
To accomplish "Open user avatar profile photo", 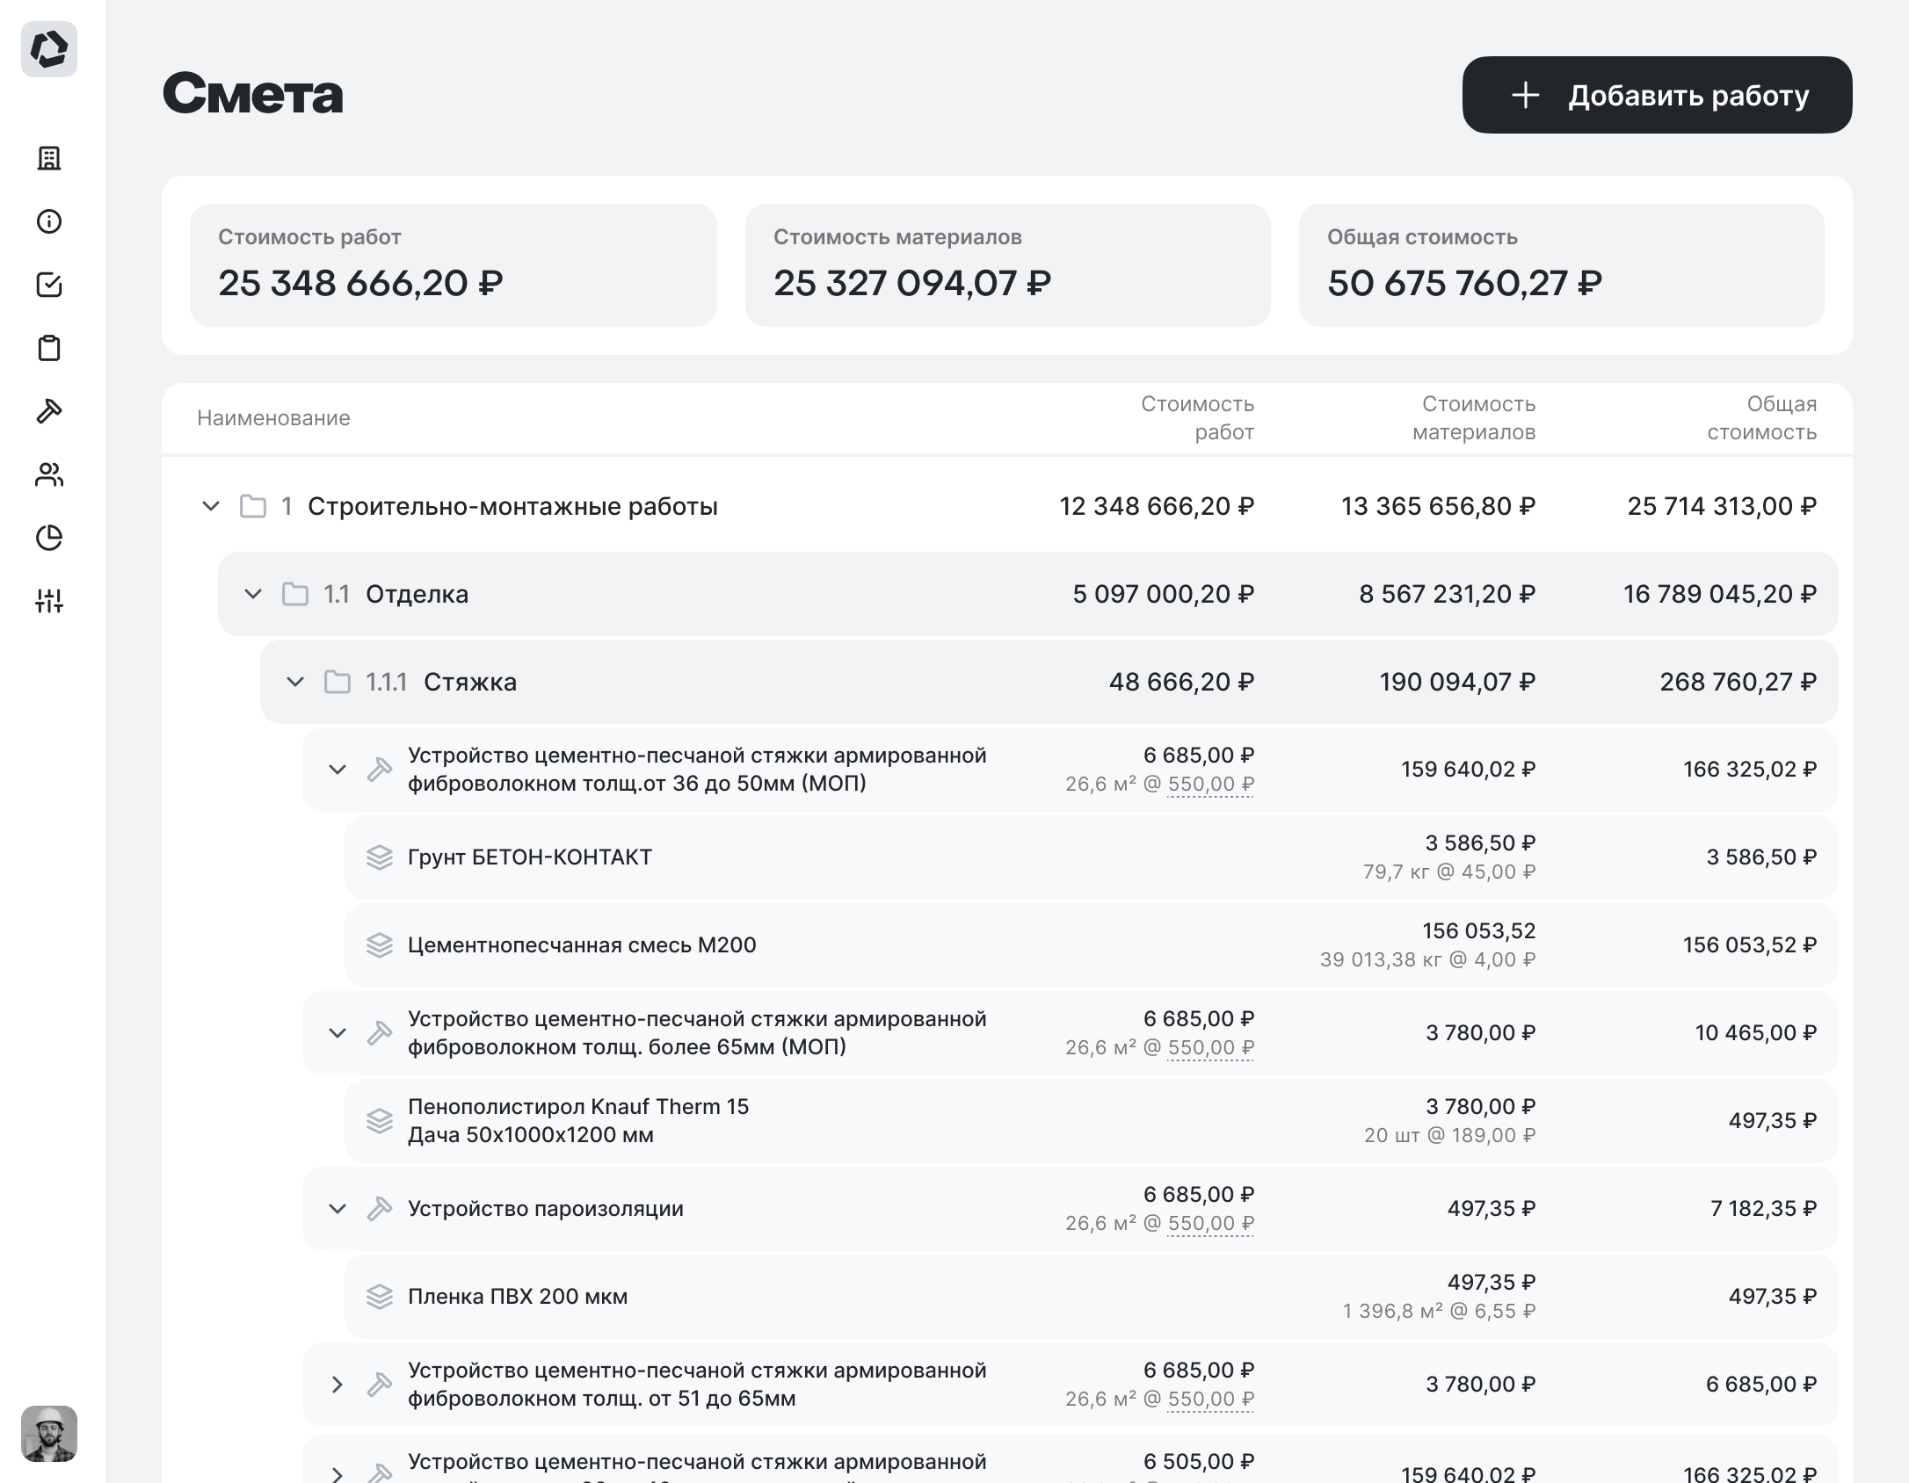I will (49, 1434).
